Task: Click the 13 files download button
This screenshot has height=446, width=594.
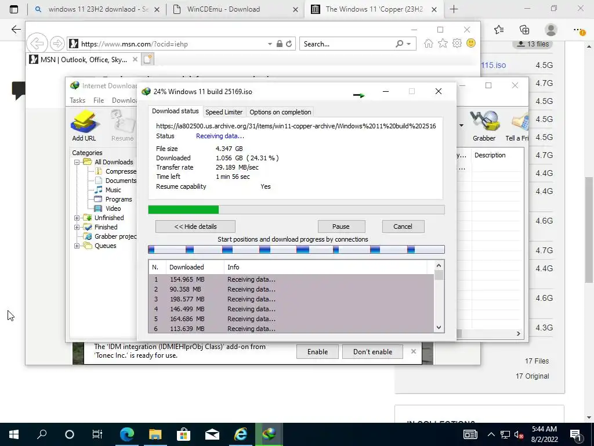Action: (533, 44)
